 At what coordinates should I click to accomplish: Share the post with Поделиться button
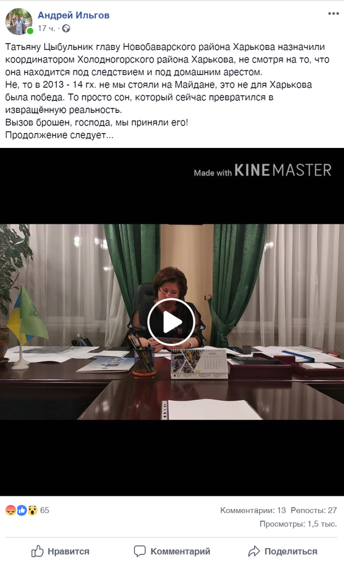283,551
